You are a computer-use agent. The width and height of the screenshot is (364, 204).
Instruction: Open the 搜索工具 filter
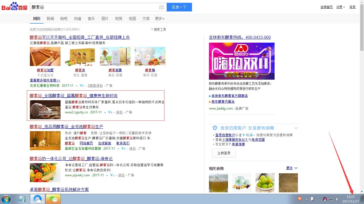click(158, 29)
